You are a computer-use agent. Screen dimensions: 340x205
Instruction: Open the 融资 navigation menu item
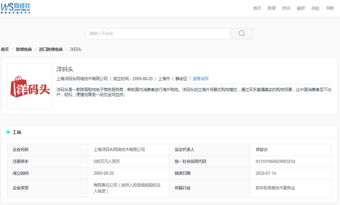pyautogui.click(x=301, y=8)
